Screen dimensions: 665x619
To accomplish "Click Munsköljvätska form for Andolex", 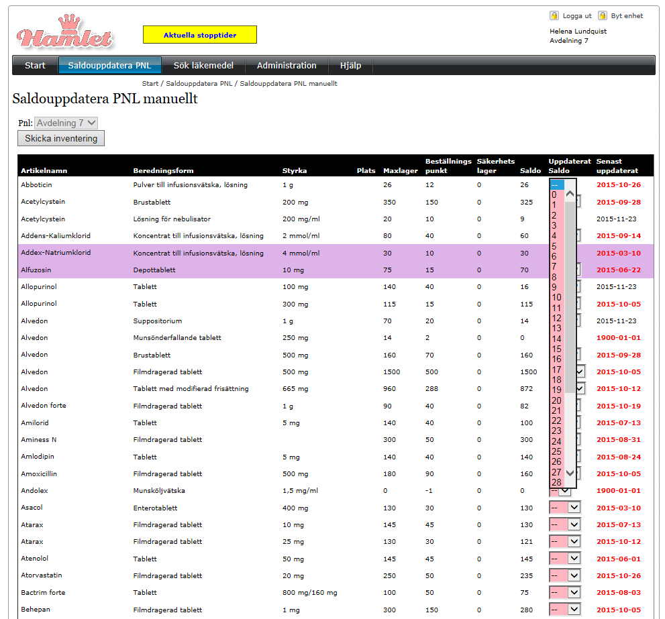I will [x=159, y=490].
